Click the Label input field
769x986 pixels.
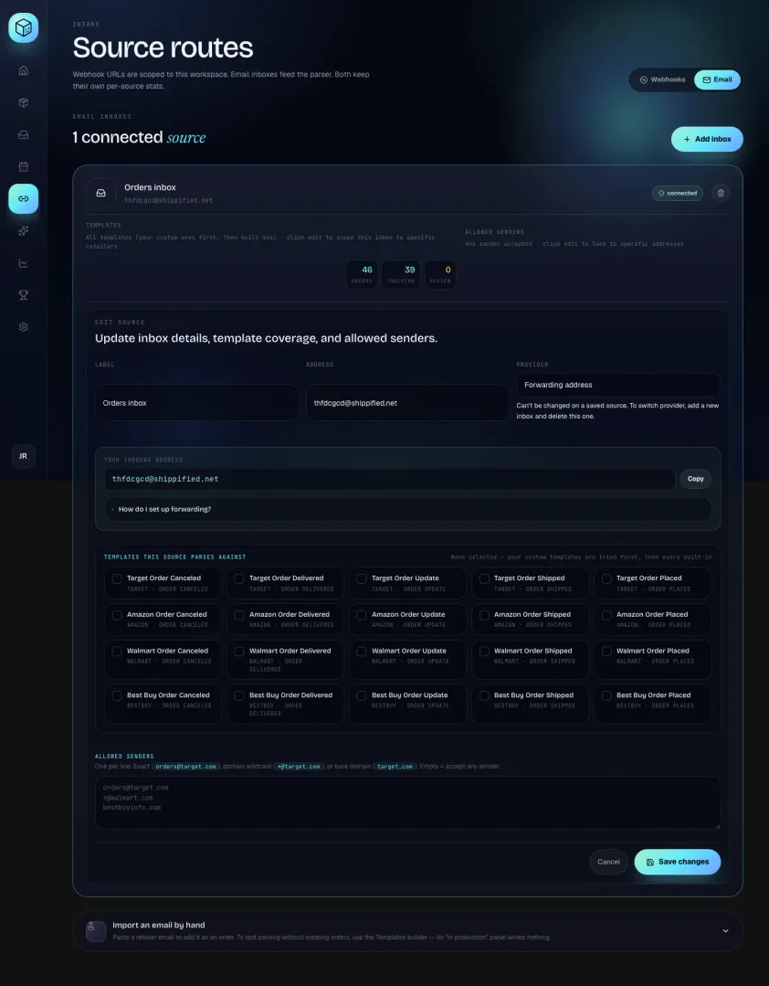point(196,402)
